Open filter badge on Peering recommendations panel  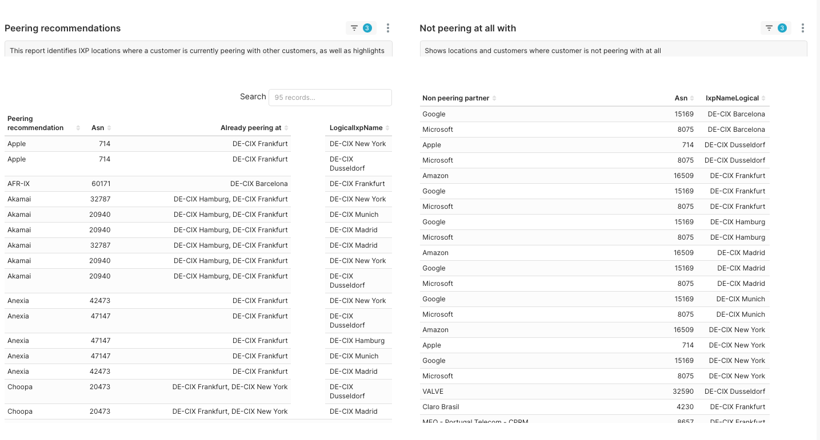[x=361, y=28]
